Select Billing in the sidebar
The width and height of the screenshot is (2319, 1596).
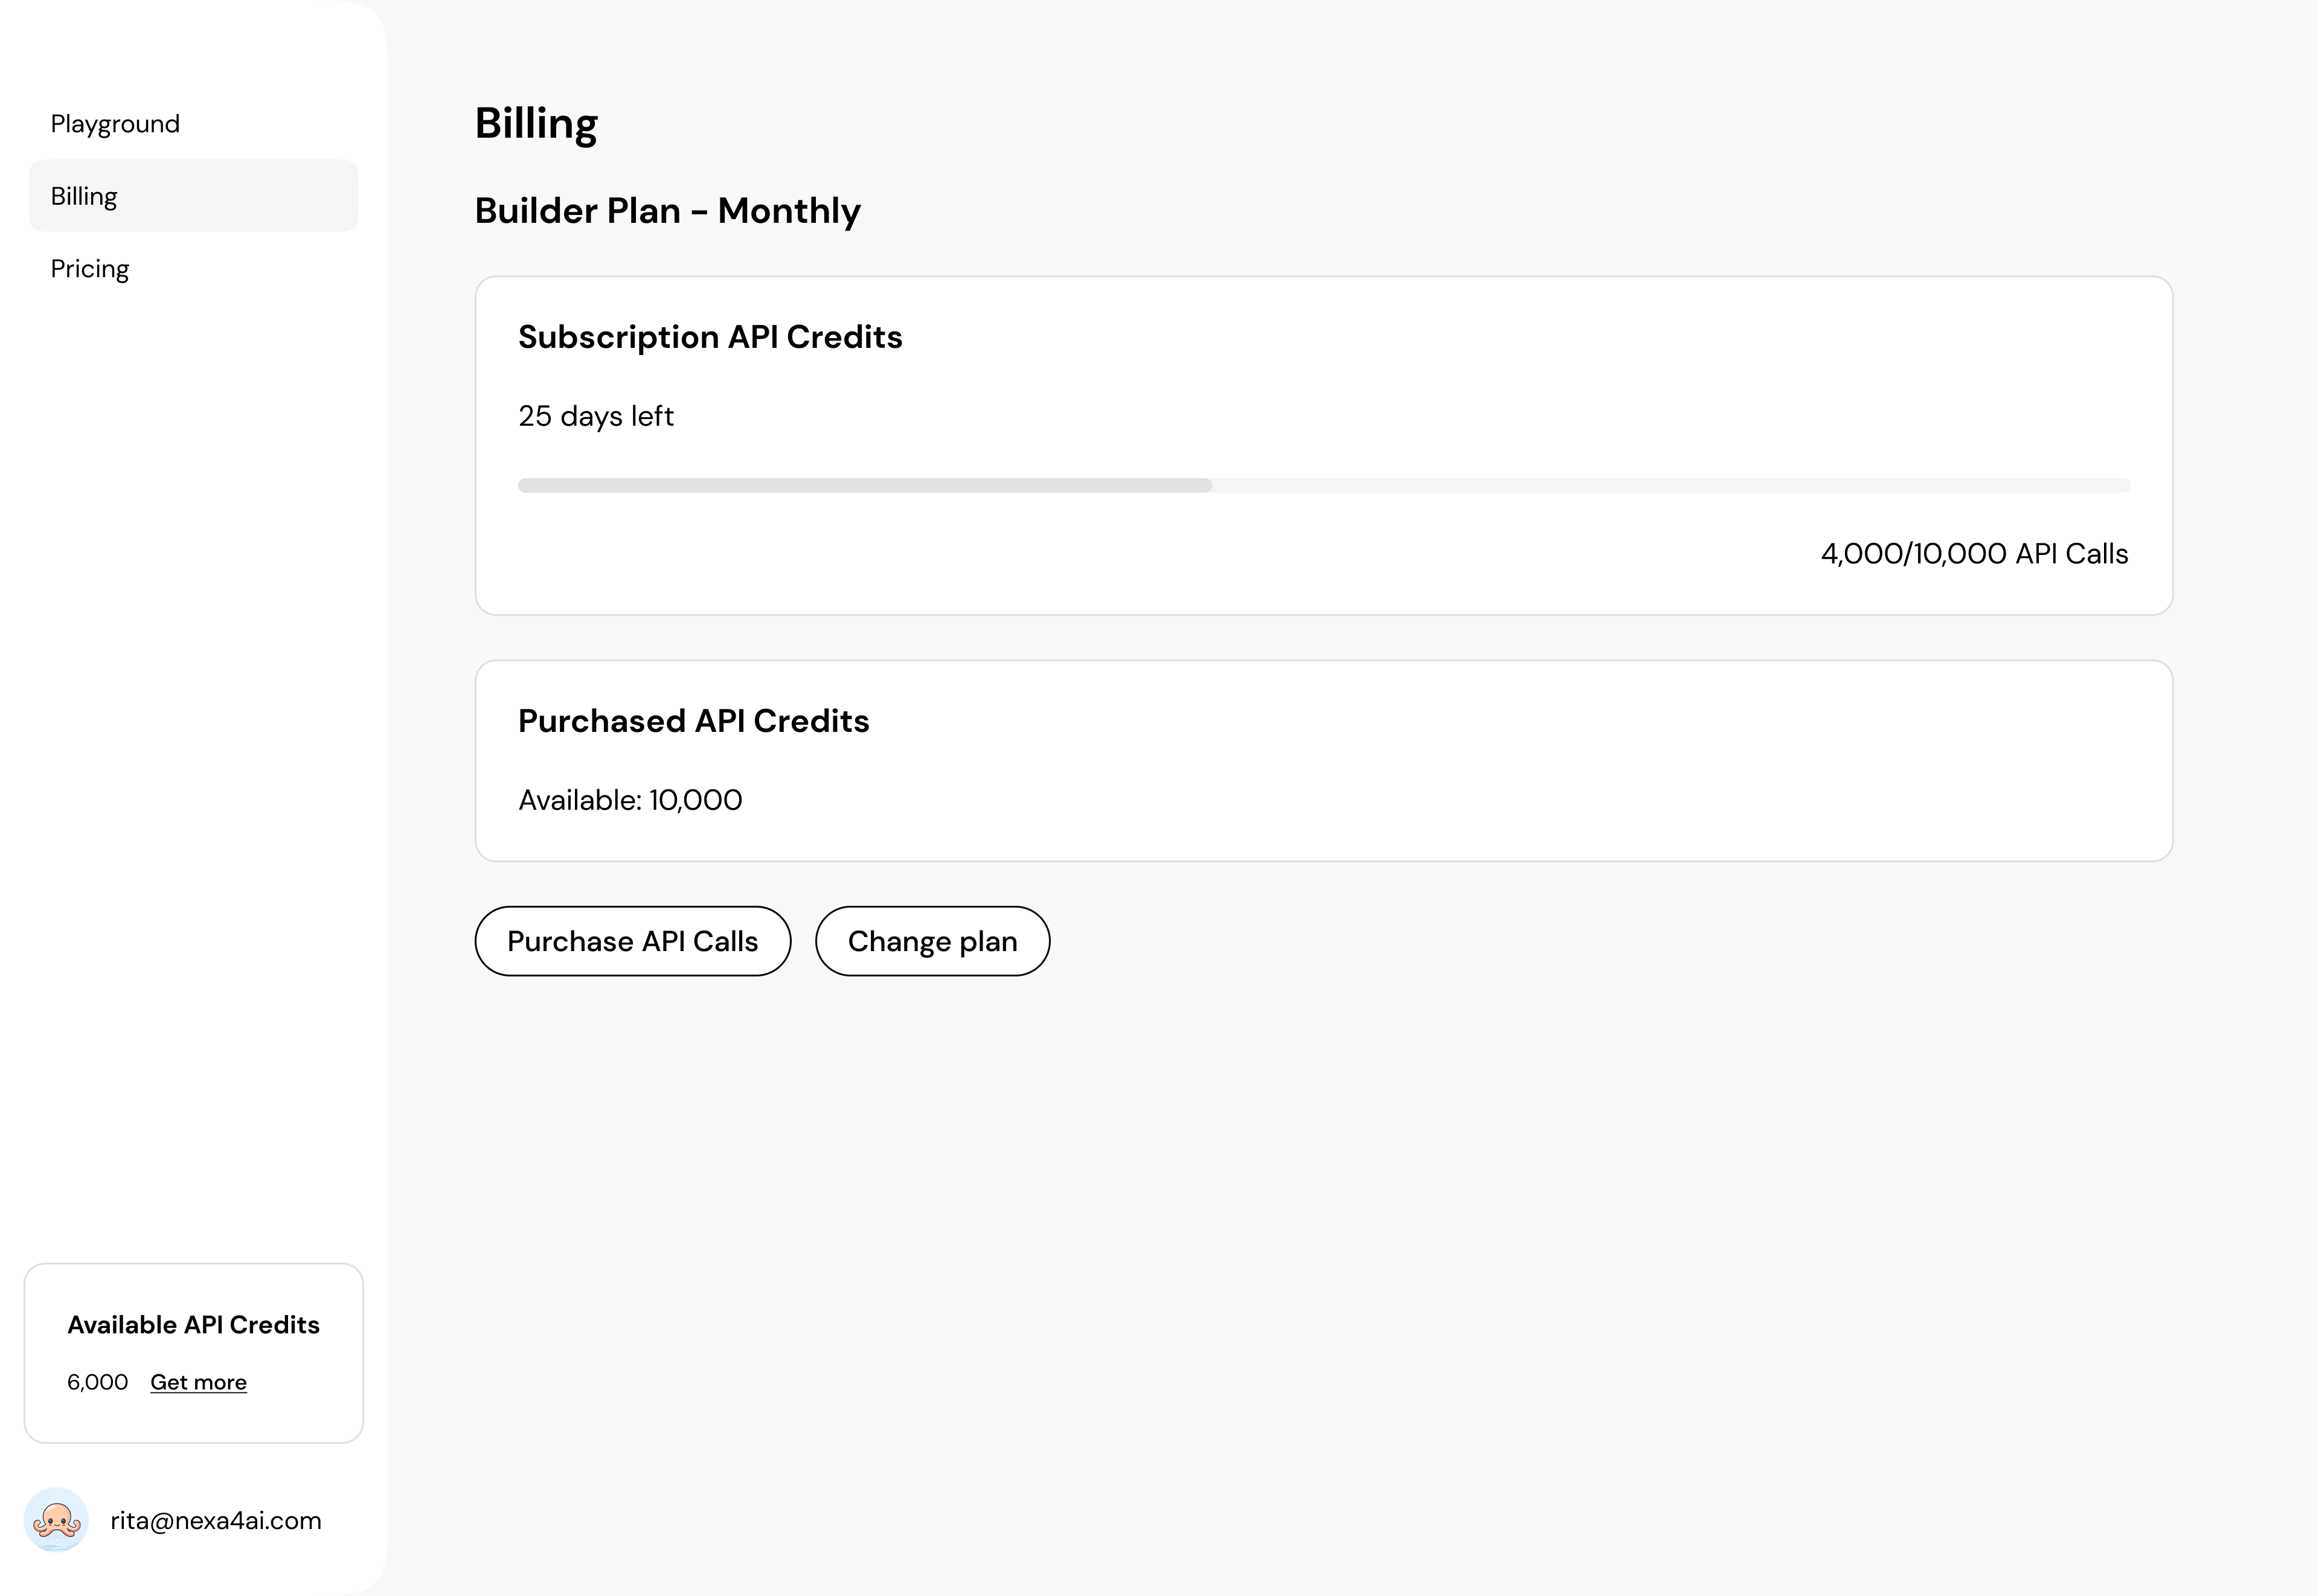[x=85, y=196]
